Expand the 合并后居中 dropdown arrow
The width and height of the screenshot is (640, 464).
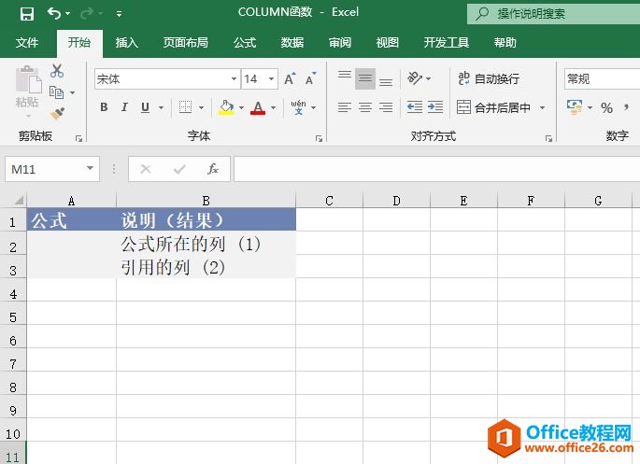542,107
